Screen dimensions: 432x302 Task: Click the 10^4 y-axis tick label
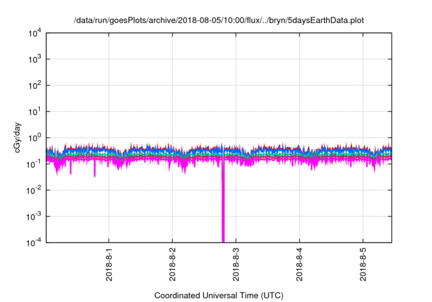click(34, 33)
